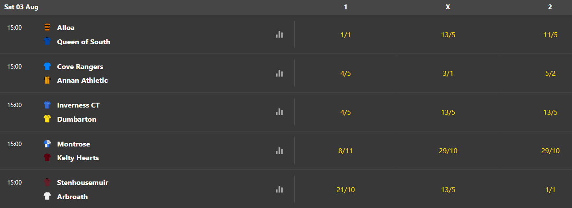Open stats icon for Alloa vs Queen of South
The height and width of the screenshot is (208, 572).
tap(279, 35)
